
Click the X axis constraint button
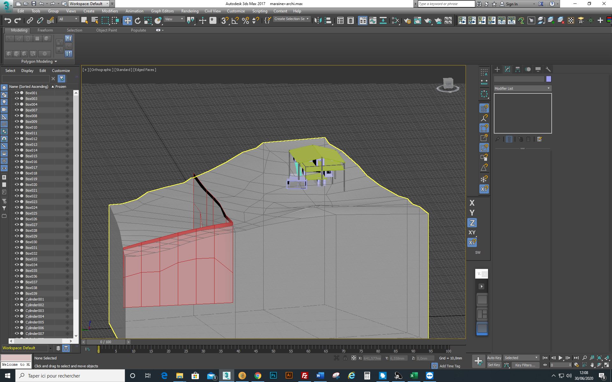tap(472, 203)
